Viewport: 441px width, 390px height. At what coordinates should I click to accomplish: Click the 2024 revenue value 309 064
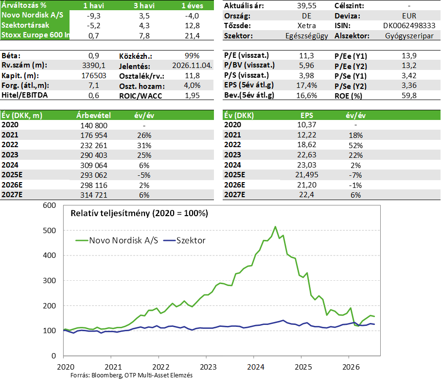(x=94, y=166)
